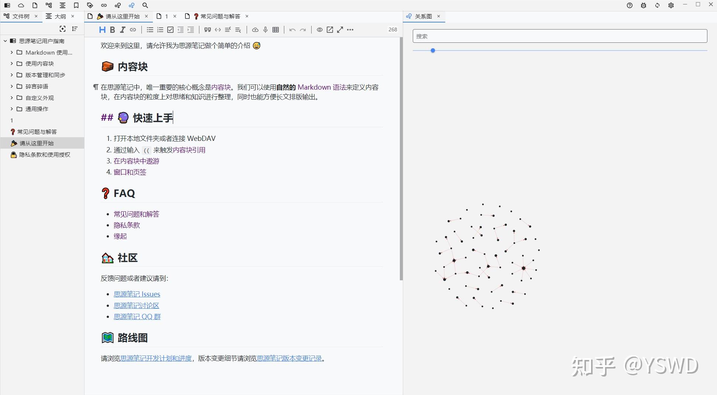This screenshot has width=717, height=395.
Task: Open the 思源笔记 Issues link
Action: 137,294
